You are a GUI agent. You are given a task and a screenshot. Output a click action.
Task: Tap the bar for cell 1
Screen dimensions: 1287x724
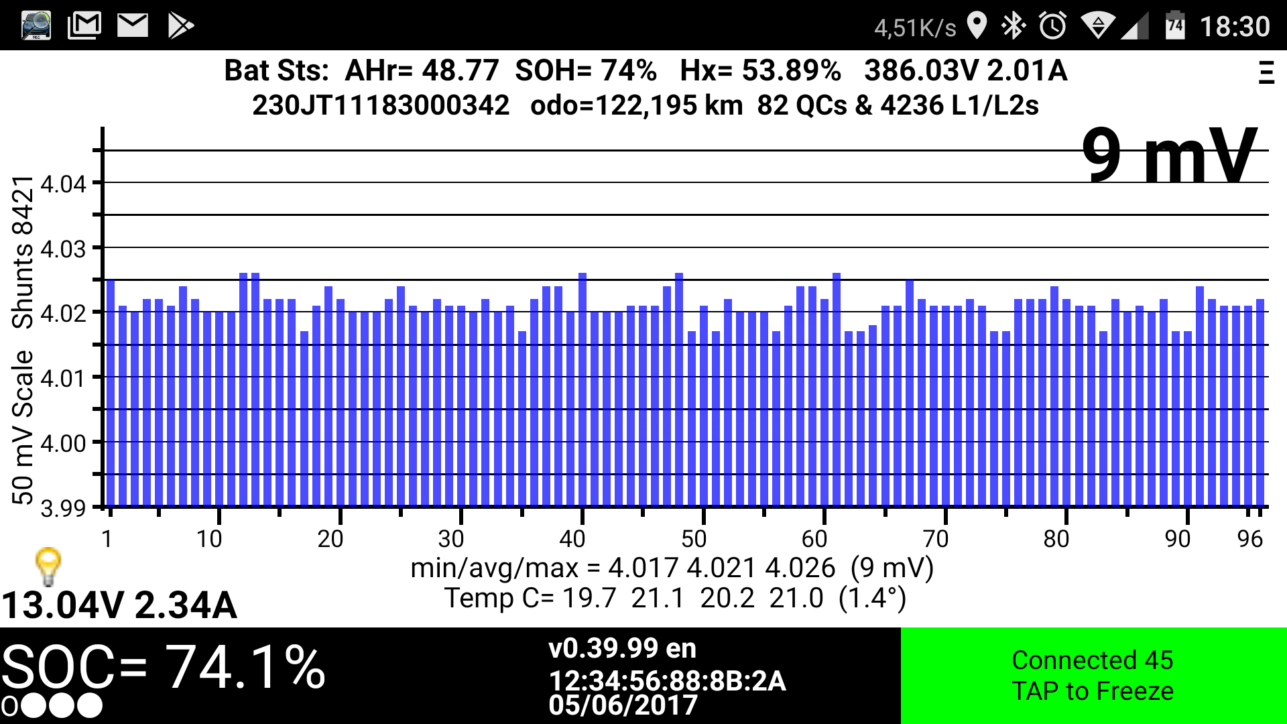111,392
